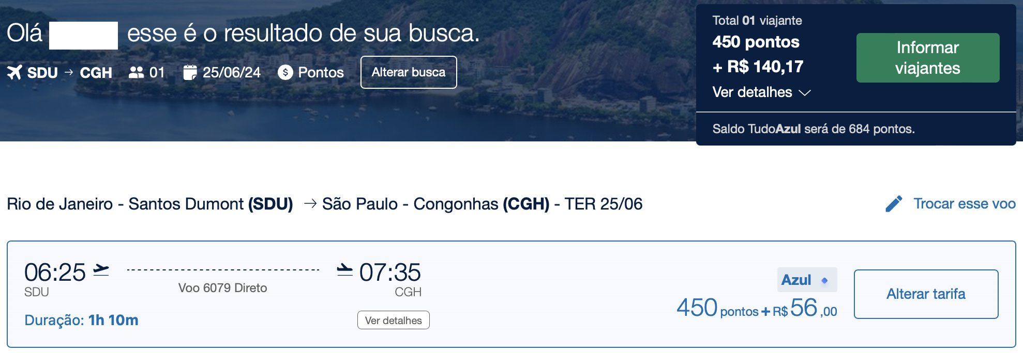Viewport: 1023px width, 353px height.
Task: Click the coin icon beside Pontos
Action: pos(285,72)
